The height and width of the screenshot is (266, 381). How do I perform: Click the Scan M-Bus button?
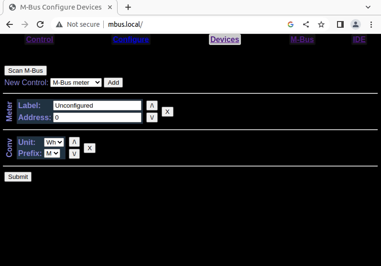click(25, 70)
